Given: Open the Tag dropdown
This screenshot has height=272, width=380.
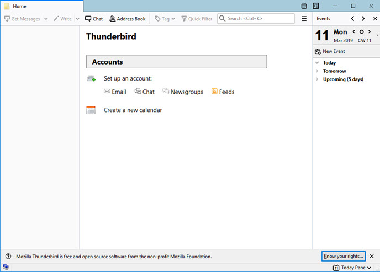Looking at the screenshot, I should [x=165, y=19].
